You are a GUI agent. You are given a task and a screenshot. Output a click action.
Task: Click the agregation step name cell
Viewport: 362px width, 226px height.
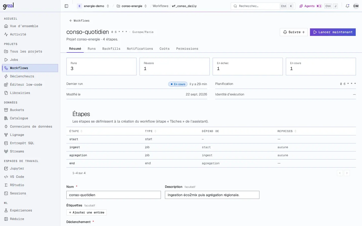pos(78,155)
